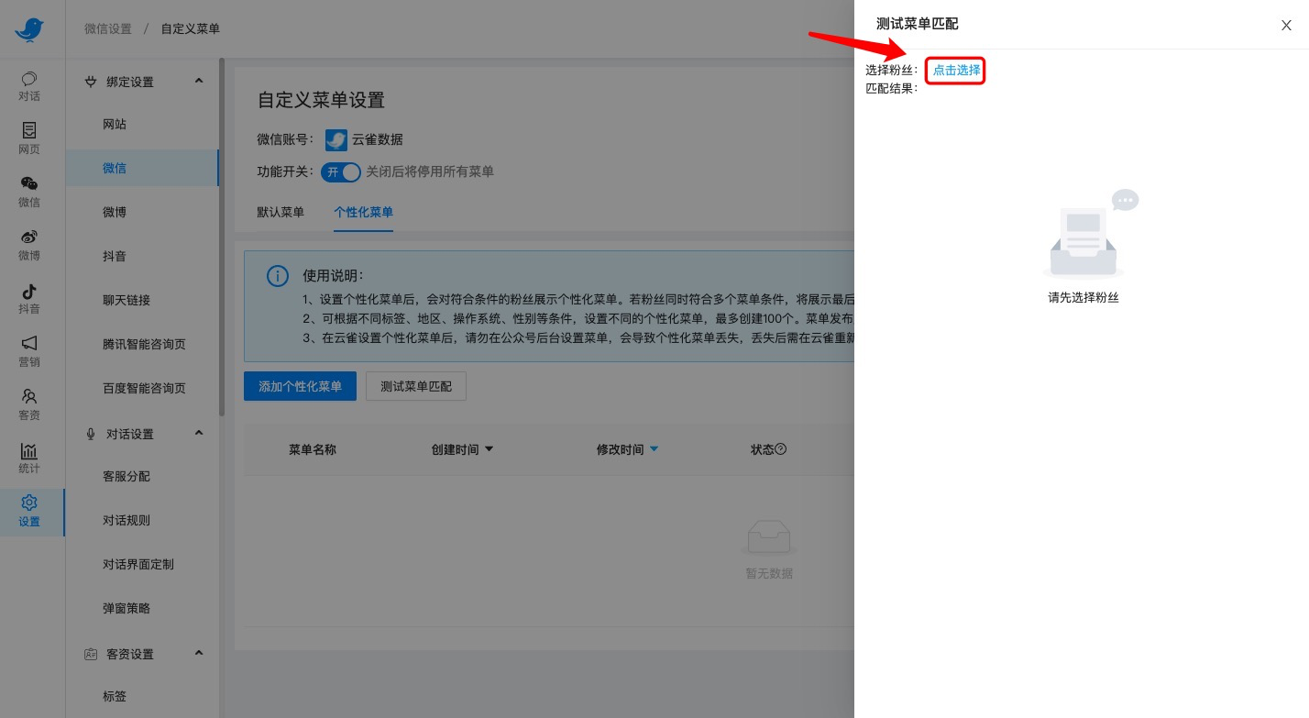
Task: Click the 添加个性化菜单 button
Action: click(x=300, y=386)
